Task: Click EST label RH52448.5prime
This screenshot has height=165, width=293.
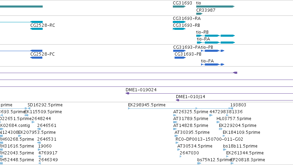Action: [17, 160]
